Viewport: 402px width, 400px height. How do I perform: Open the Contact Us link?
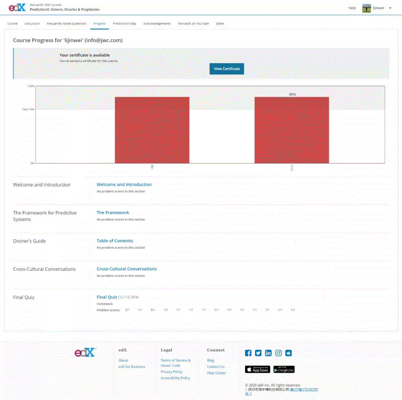(216, 366)
